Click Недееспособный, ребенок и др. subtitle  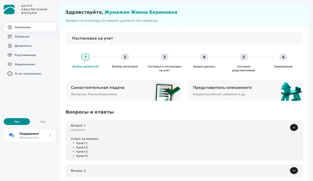point(219,94)
